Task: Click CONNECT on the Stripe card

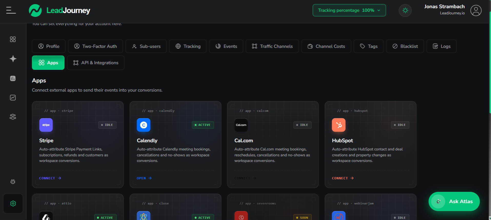Action: (x=50, y=178)
